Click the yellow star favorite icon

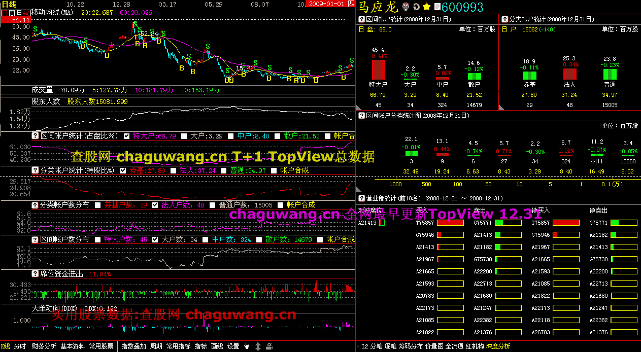coord(427,7)
